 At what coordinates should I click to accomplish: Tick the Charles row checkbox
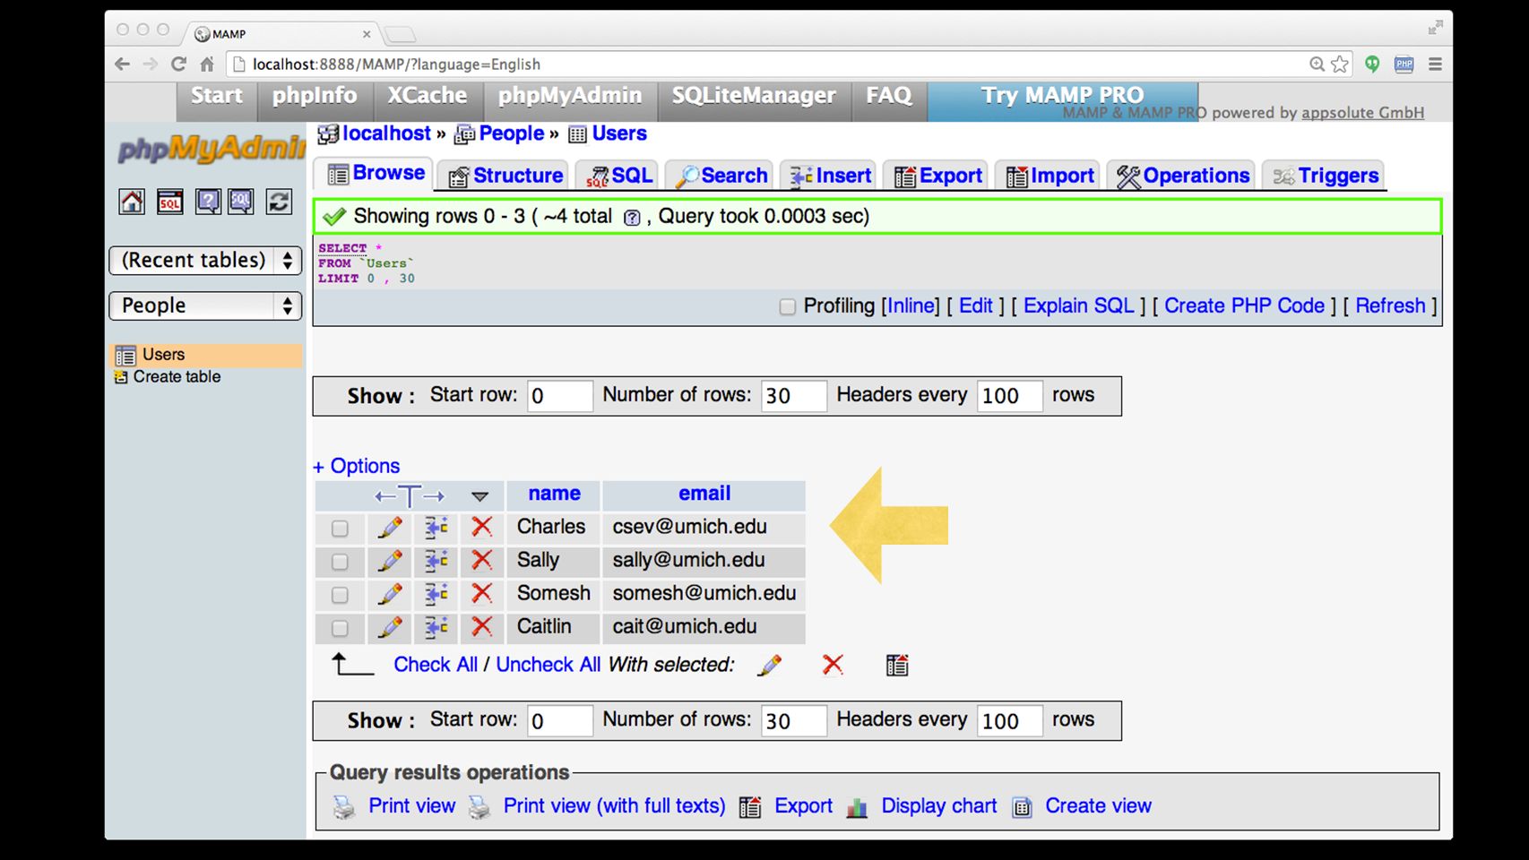340,529
